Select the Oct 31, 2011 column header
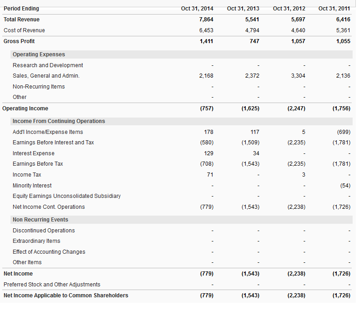Screen dimensions: 359x320 pyautogui.click(x=334, y=9)
